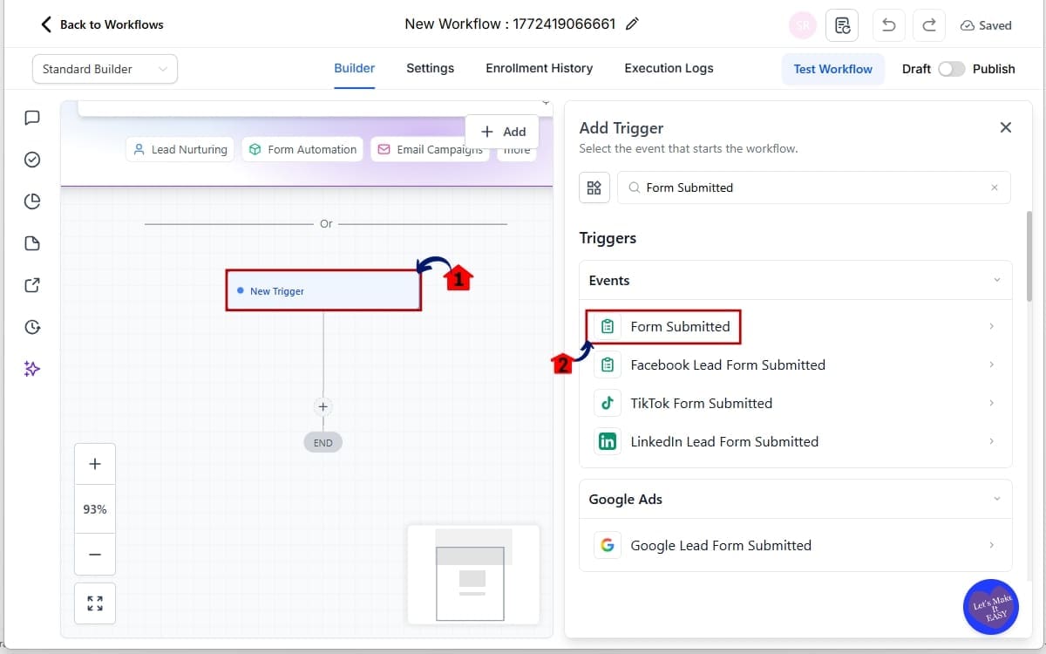
Task: Click the fullscreen expand icon on canvas
Action: point(94,603)
